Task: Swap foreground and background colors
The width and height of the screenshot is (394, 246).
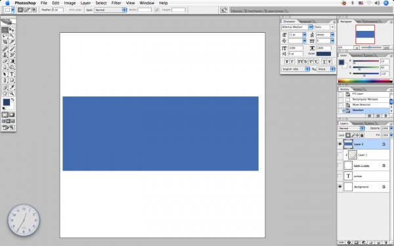Action: coord(12,100)
